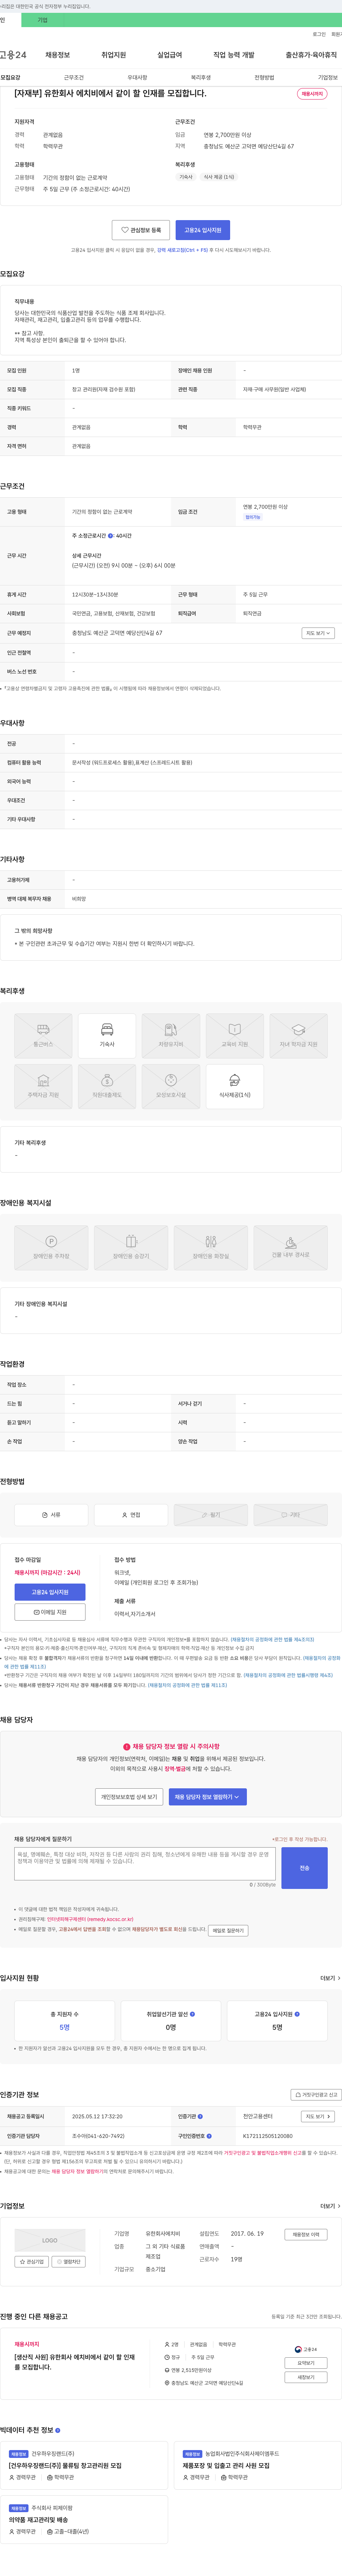Viewport: 342px width, 2576px height.
Task: Click the 장애인용 주차장 icon
Action: (51, 1248)
